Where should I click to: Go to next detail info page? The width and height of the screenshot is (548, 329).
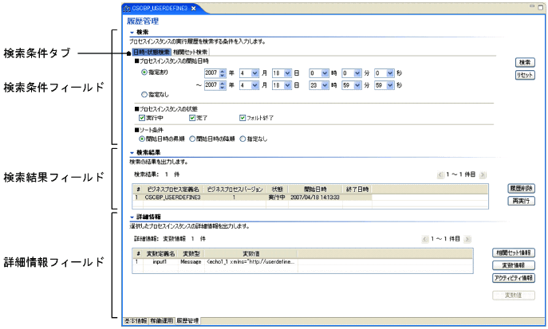(467, 239)
